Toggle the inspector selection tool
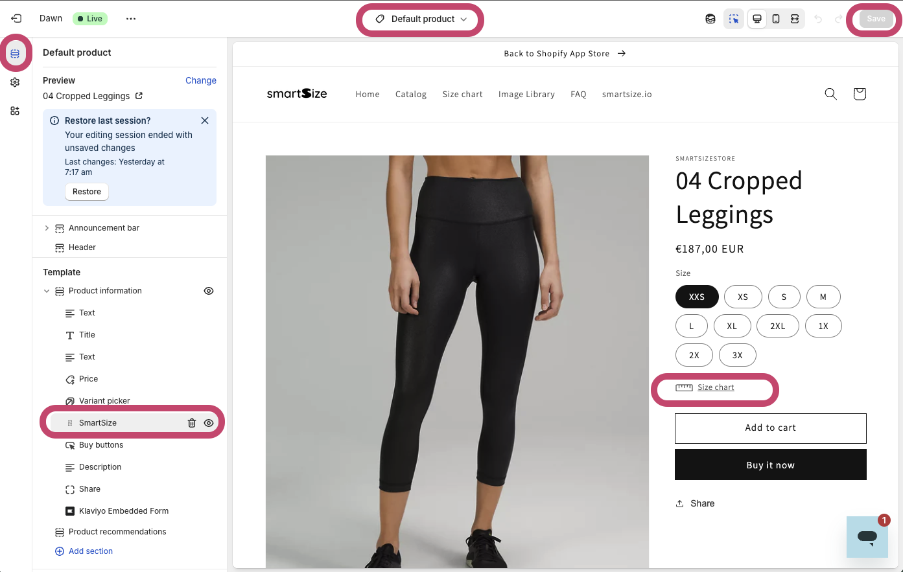903x572 pixels. (x=734, y=19)
